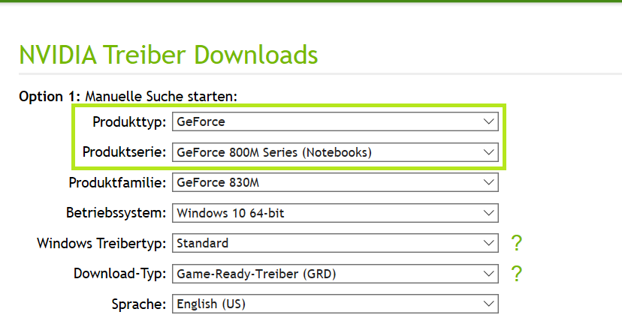
Task: Click the chevron arrow in the Sprache field
Action: click(488, 304)
